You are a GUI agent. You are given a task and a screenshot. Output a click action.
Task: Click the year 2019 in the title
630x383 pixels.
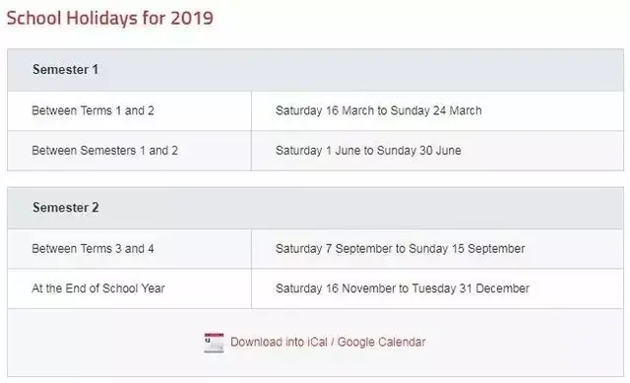click(192, 18)
